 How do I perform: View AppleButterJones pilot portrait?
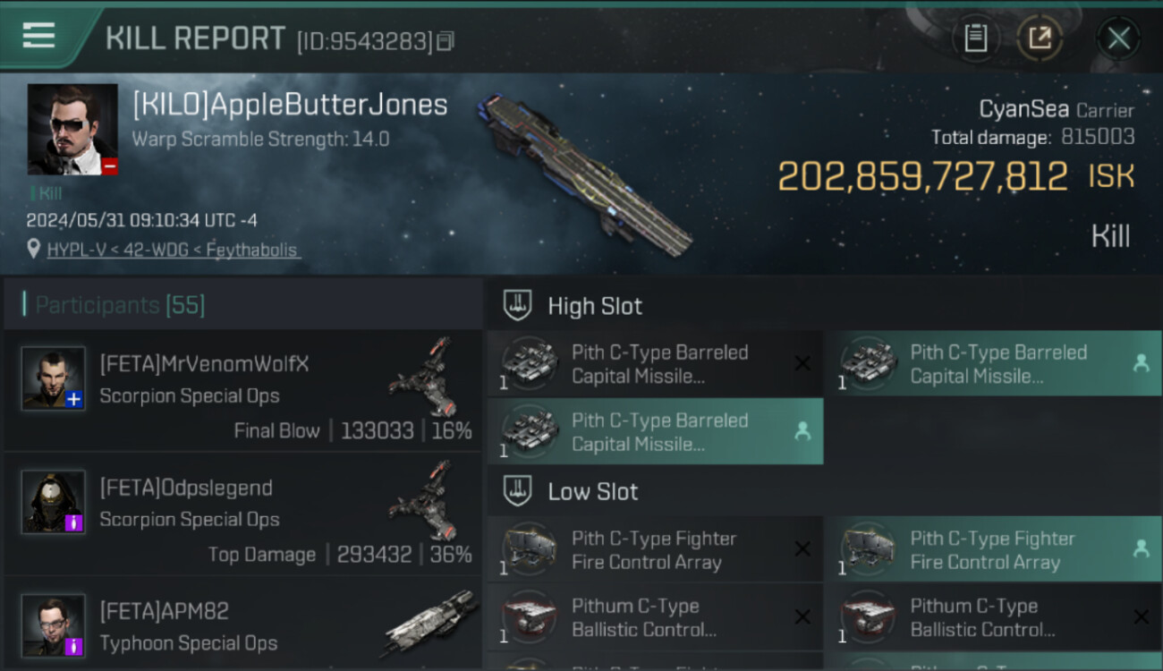[72, 129]
